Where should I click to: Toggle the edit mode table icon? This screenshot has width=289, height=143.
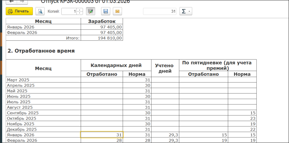91,11
